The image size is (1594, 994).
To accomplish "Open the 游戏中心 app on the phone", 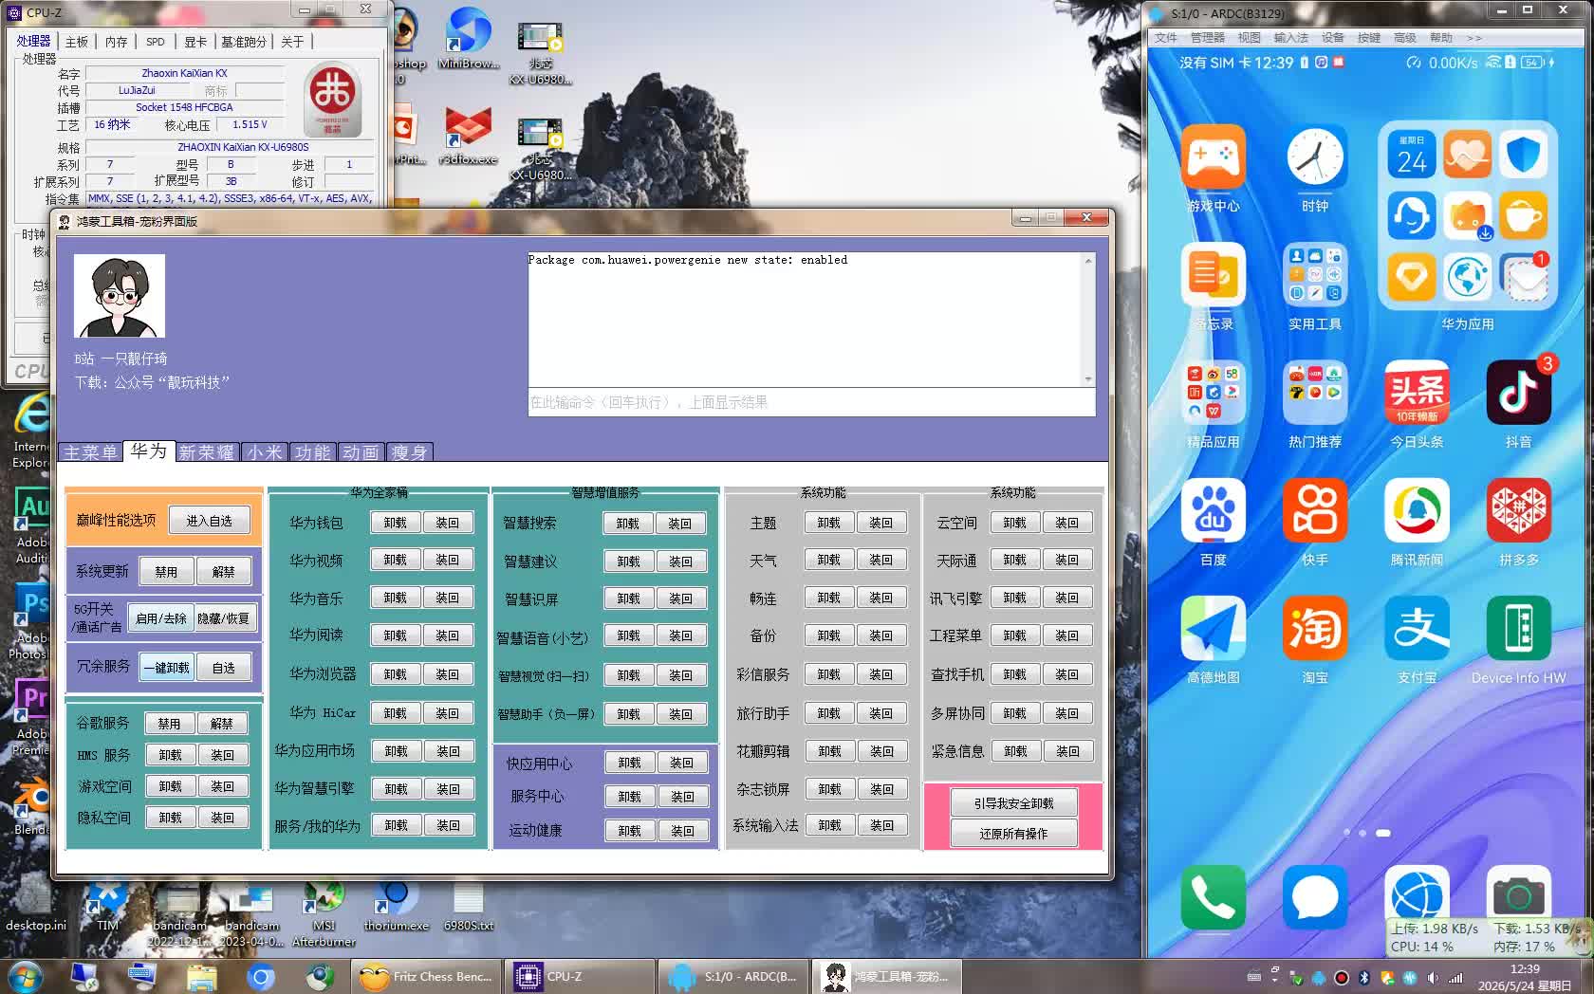I will pyautogui.click(x=1213, y=156).
